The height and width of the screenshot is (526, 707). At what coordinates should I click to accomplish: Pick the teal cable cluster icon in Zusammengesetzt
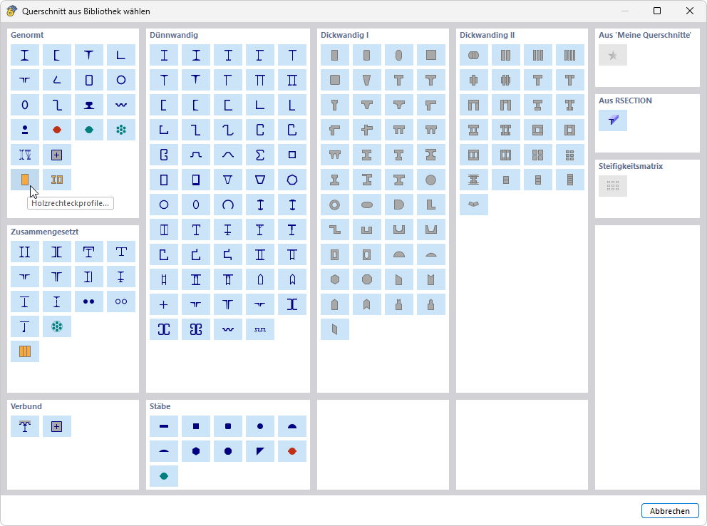(57, 326)
